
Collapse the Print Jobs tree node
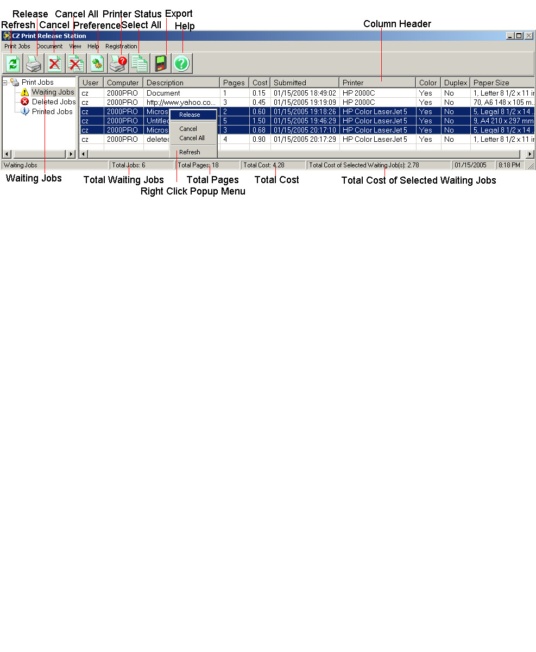5,83
